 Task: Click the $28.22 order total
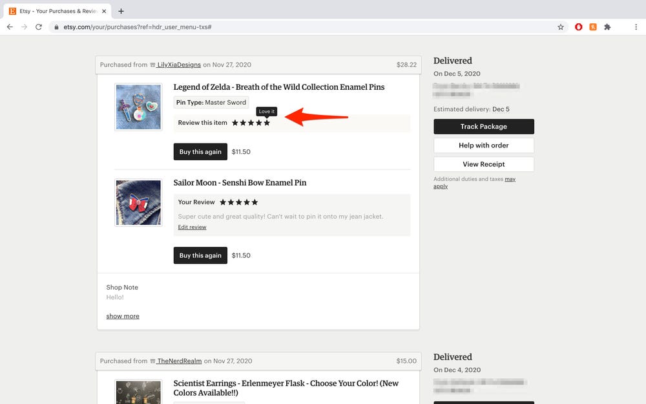pos(406,65)
